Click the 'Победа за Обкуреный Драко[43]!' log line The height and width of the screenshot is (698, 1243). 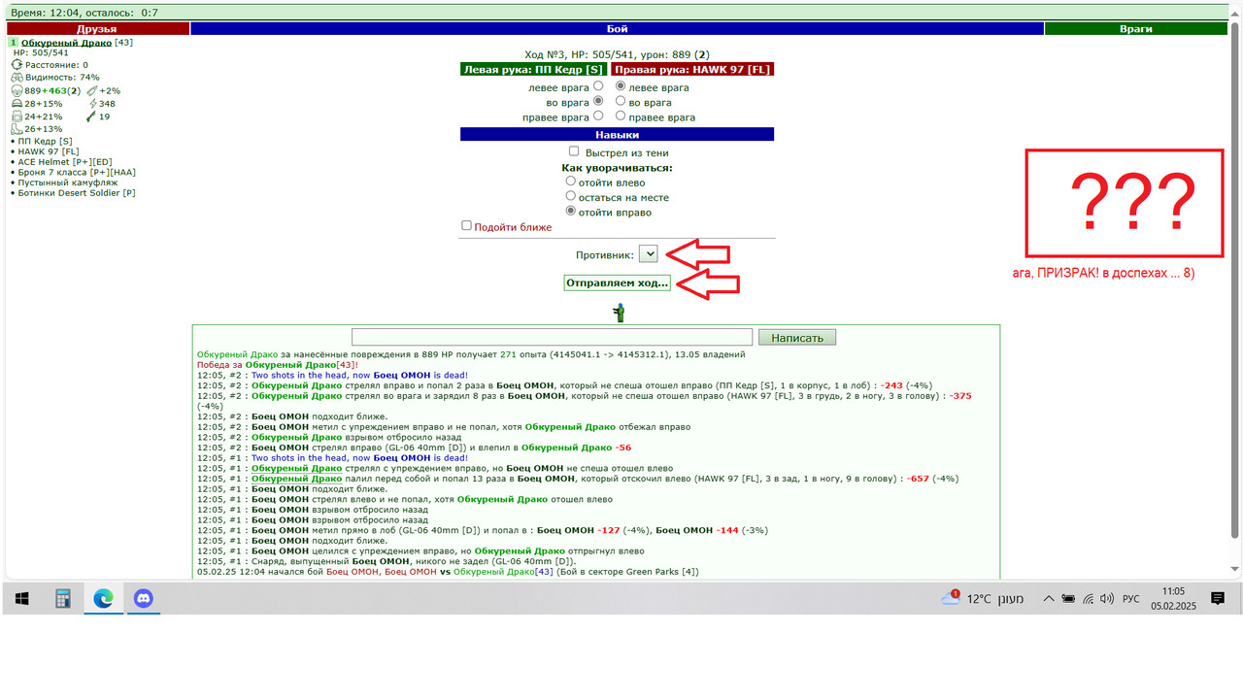tap(277, 365)
